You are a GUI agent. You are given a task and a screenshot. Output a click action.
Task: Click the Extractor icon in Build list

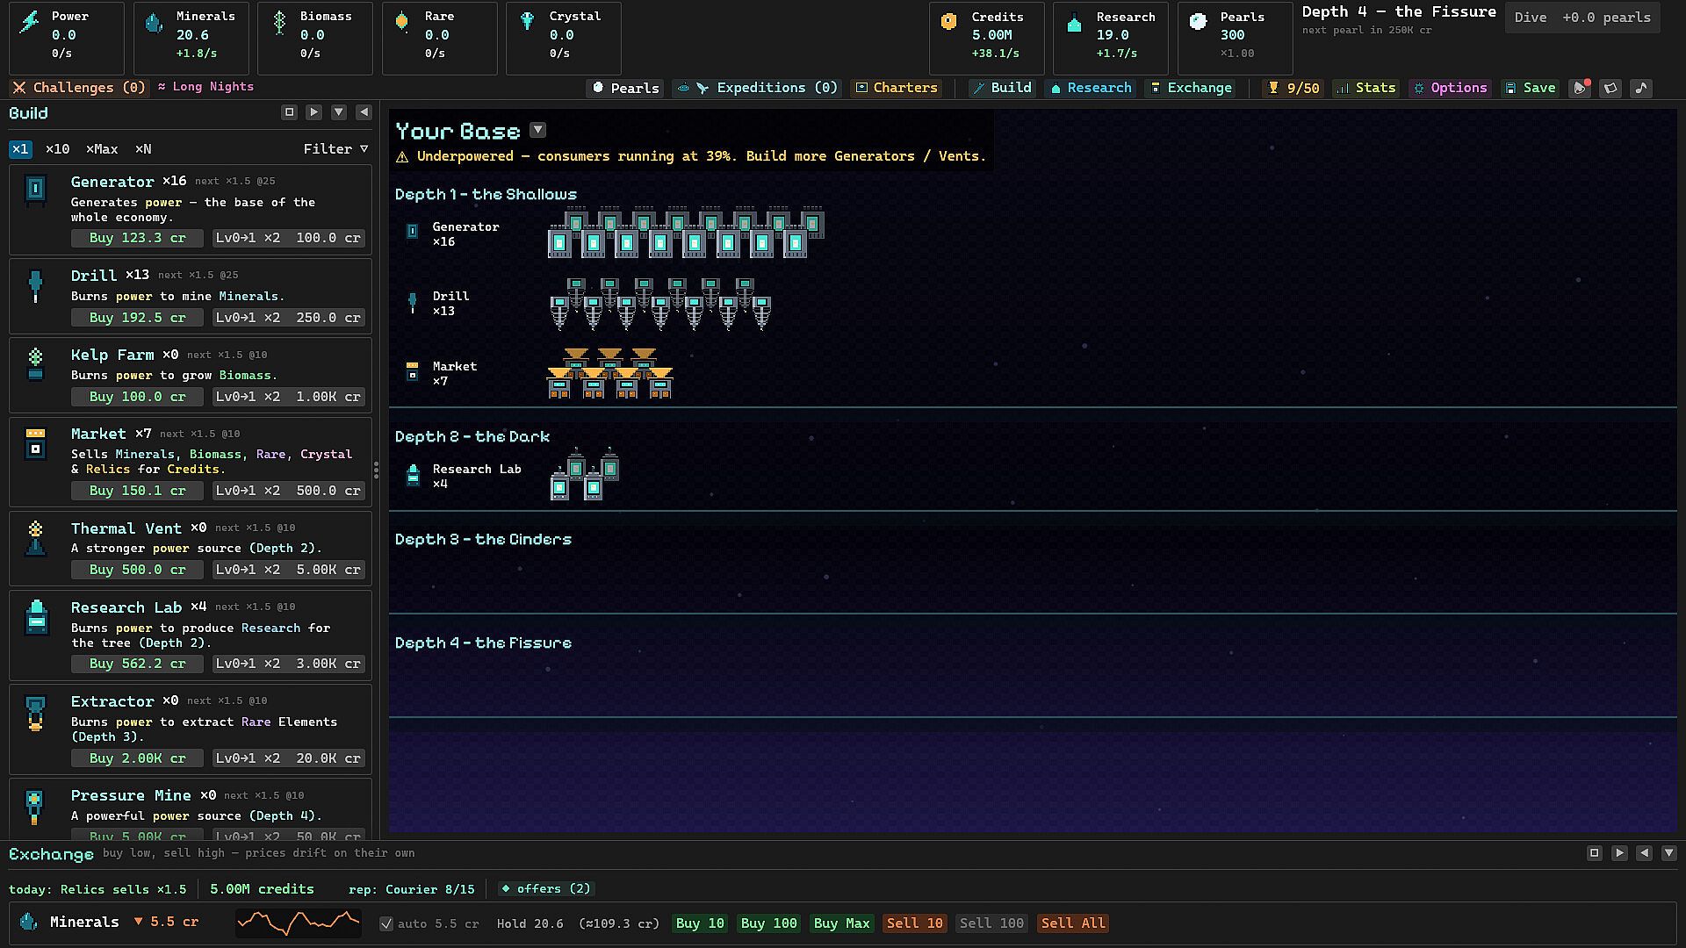(x=35, y=713)
